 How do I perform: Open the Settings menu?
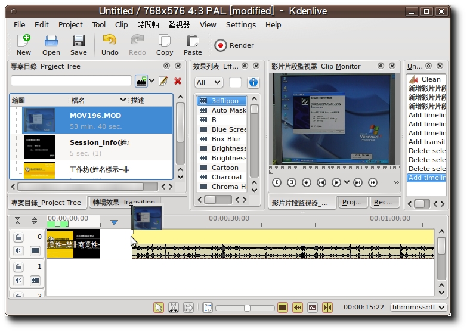pos(241,25)
